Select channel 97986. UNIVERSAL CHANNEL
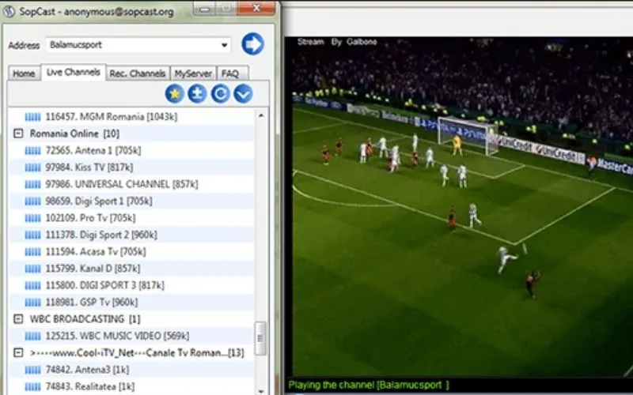The image size is (633, 395). 122,184
